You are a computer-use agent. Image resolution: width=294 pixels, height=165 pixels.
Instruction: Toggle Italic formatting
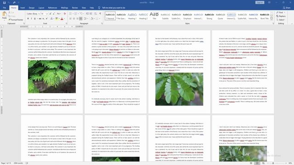[31, 19]
